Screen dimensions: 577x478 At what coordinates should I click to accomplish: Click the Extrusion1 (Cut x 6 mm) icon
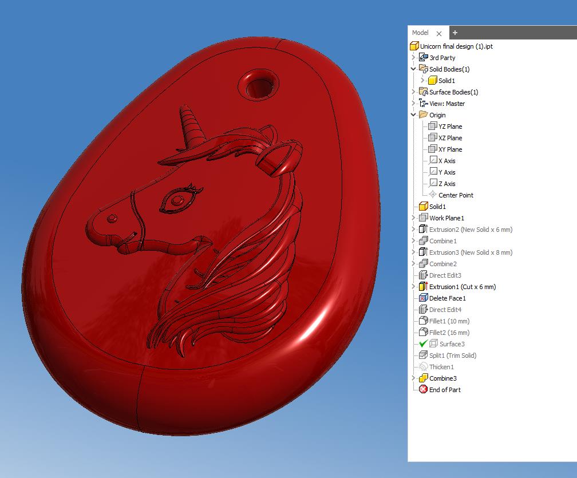pos(424,286)
